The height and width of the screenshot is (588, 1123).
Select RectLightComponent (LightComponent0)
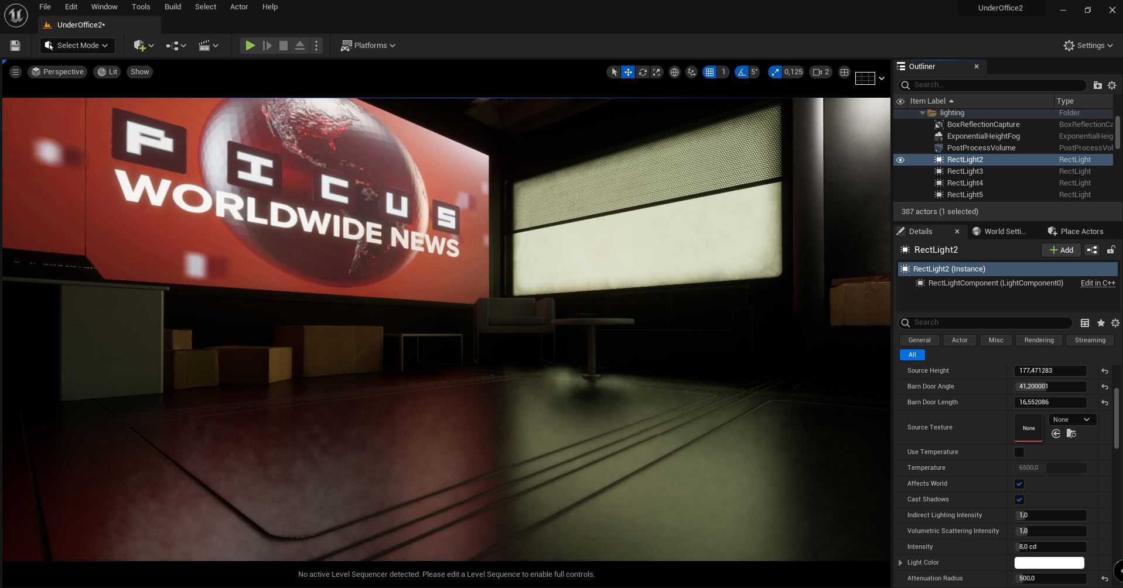[x=995, y=283]
